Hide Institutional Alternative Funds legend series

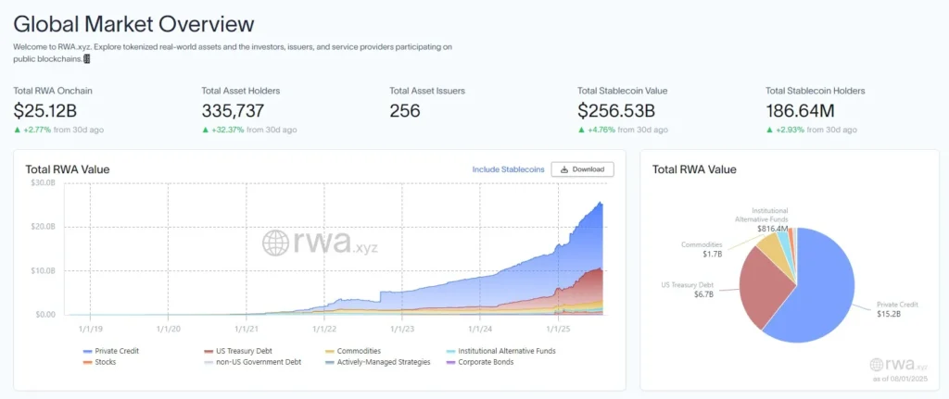506,351
